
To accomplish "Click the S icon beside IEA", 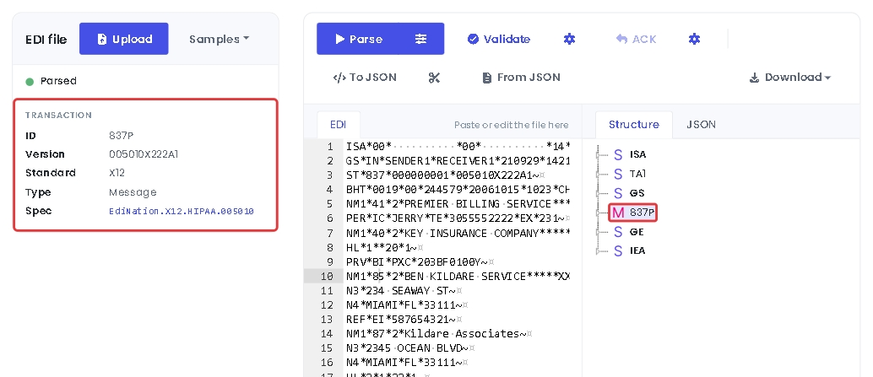I will coord(618,250).
